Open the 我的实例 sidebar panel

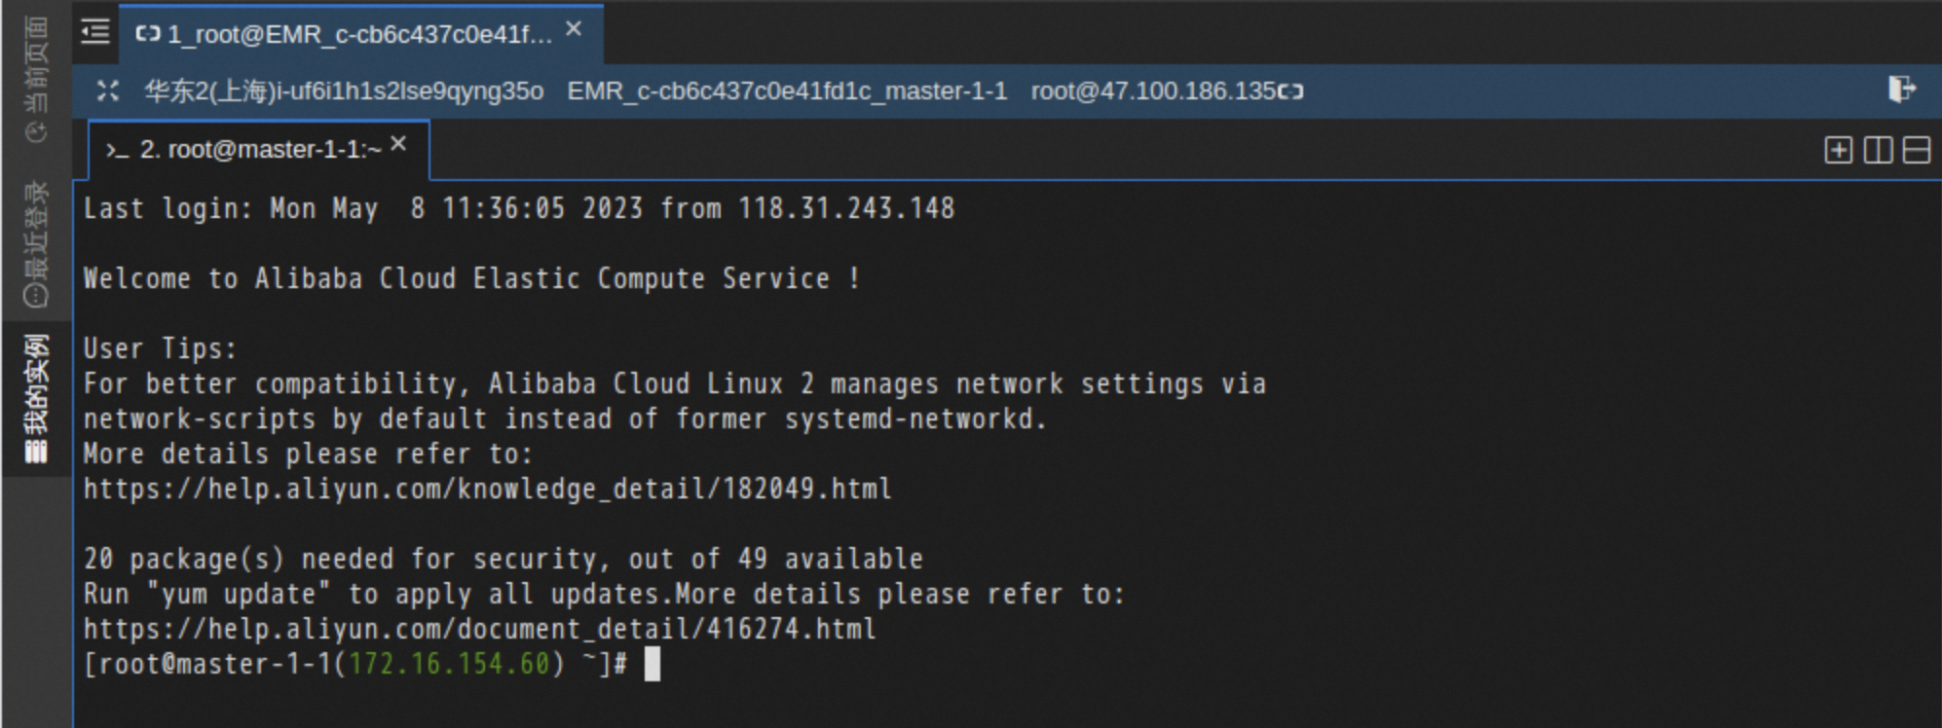pos(36,399)
